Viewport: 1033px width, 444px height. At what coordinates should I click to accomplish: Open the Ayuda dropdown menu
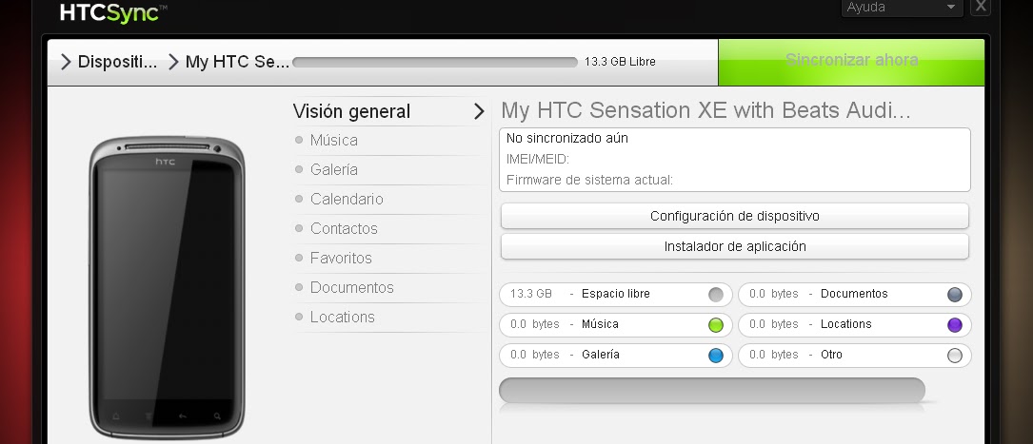(x=902, y=8)
